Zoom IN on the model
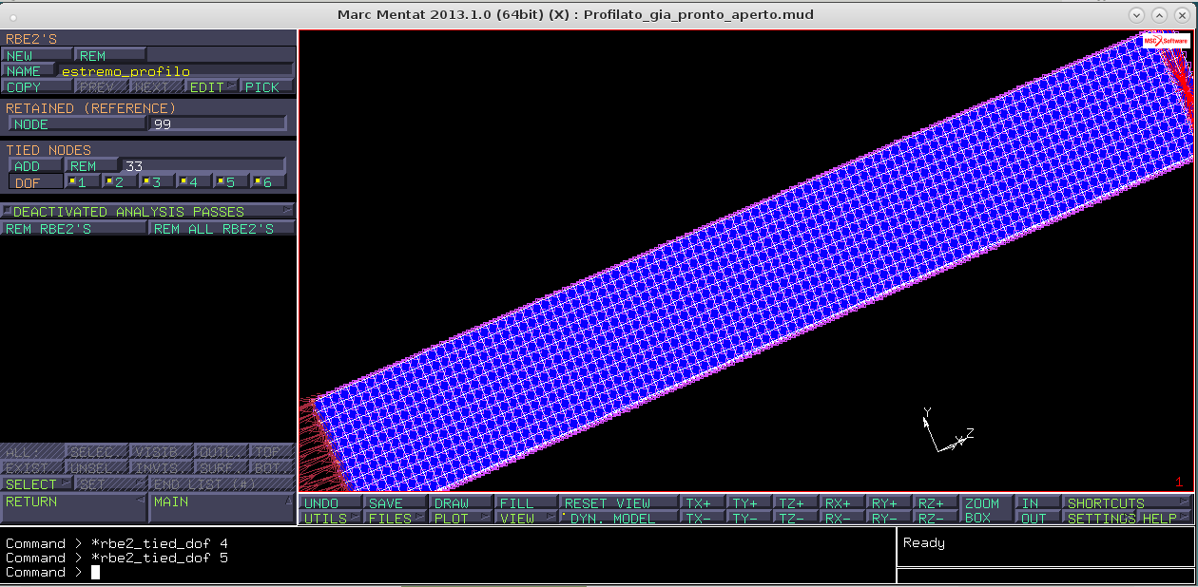This screenshot has height=587, width=1198. [1038, 503]
